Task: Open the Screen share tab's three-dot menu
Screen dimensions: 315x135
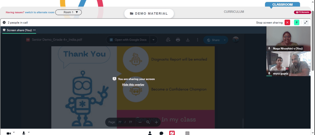Action: (34, 30)
